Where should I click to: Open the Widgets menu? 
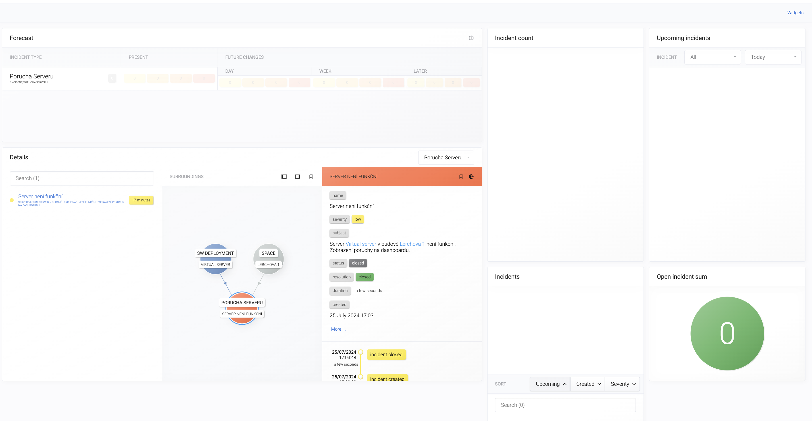tap(795, 12)
